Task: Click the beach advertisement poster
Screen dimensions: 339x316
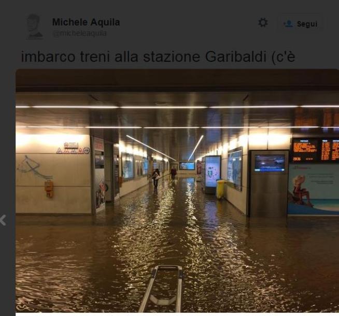Action: click(x=313, y=189)
